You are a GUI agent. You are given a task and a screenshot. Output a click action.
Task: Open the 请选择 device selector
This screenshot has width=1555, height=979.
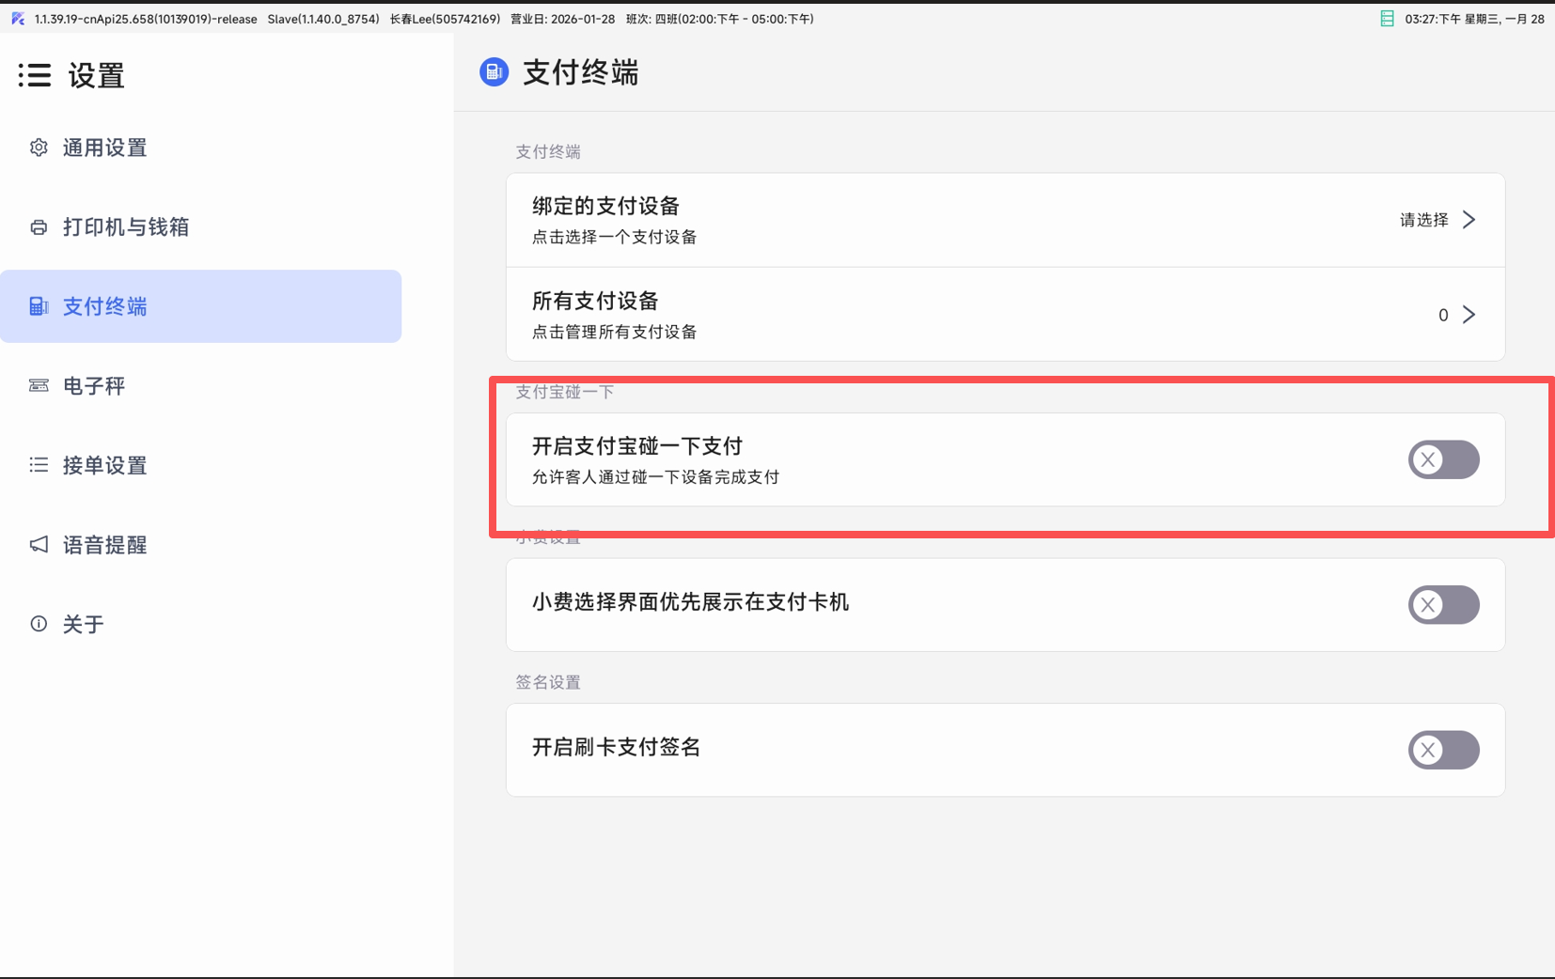click(x=1423, y=220)
